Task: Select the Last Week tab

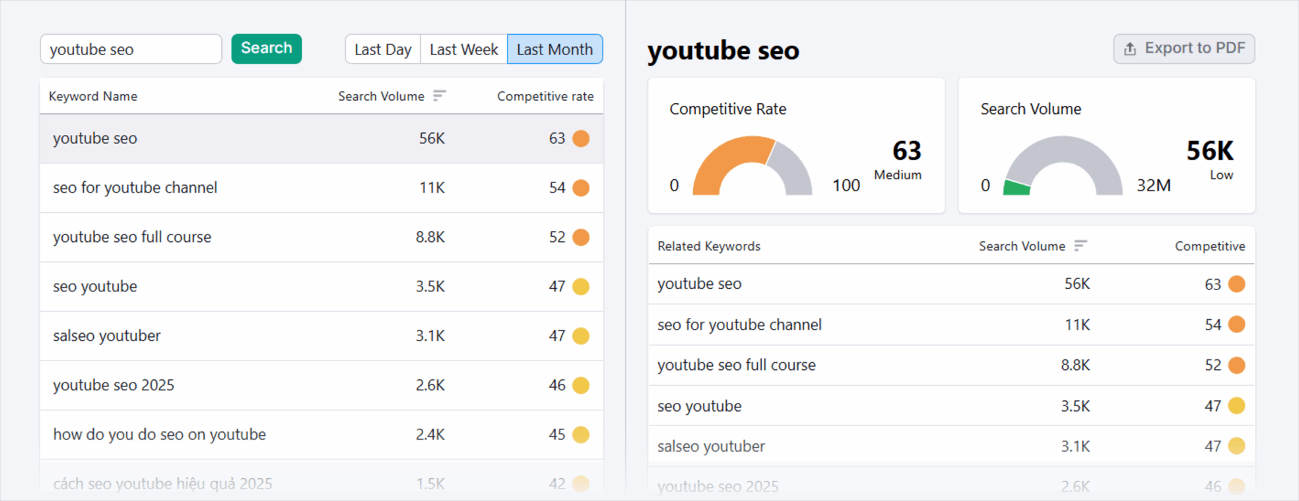Action: (x=464, y=49)
